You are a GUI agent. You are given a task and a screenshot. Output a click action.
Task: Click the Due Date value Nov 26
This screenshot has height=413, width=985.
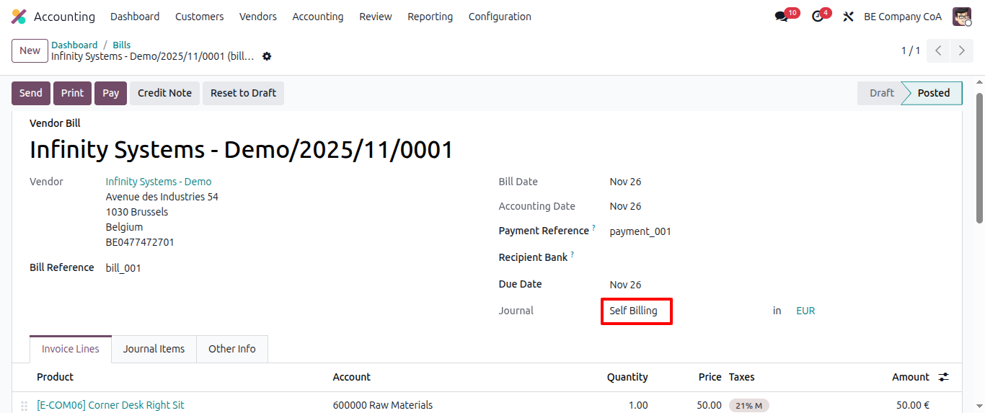625,285
